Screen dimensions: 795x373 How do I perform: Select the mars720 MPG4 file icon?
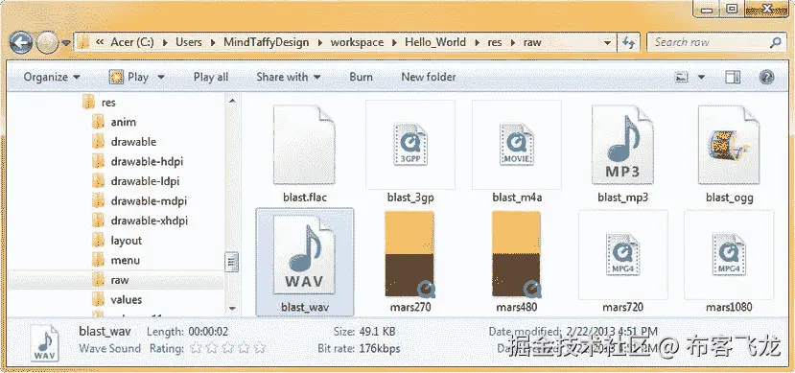[622, 255]
